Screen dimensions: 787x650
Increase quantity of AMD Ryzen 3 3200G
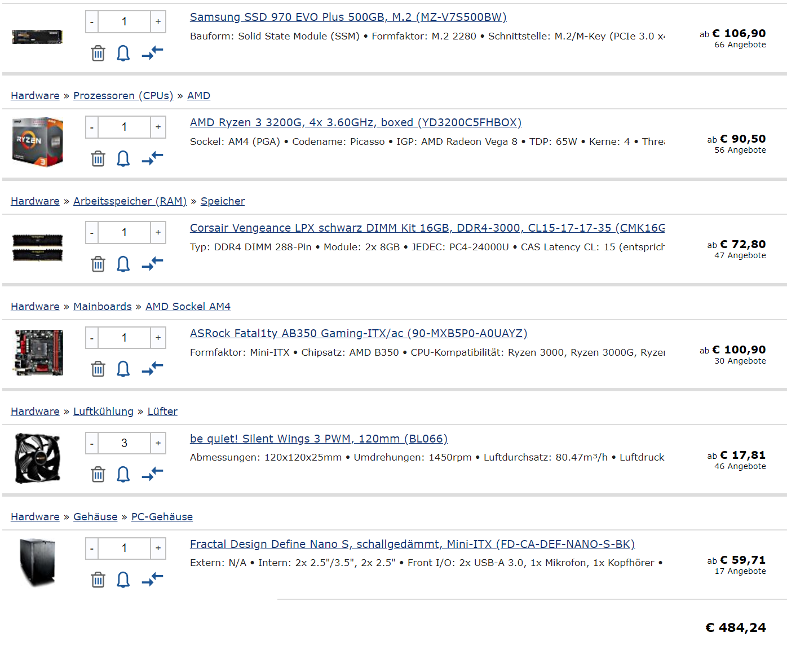pos(158,127)
